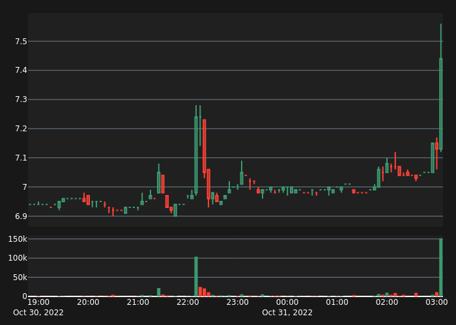
Task: Click the 00:00 time axis label
Action: click(287, 302)
